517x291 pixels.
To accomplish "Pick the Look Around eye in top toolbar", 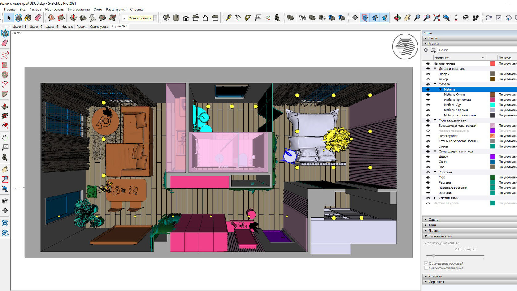I will coord(466,18).
